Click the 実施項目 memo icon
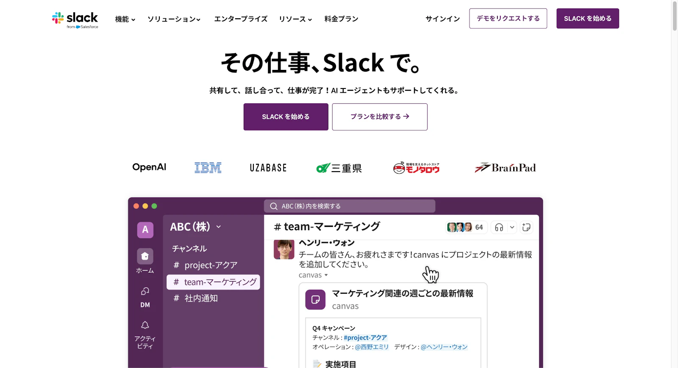 317,364
